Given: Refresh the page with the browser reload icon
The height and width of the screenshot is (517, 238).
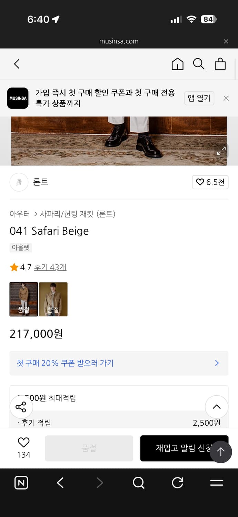Looking at the screenshot, I should pos(177,483).
